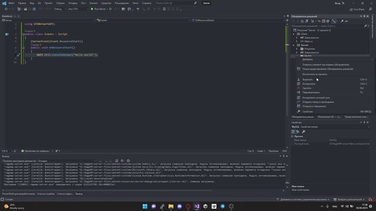
Task: Click the start without debugging icon
Action: [x=110, y=9]
